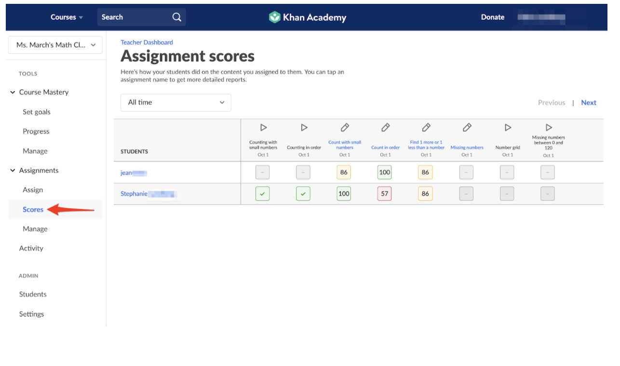Click jean's empty dash cell for Counting with small numbers
620x366 pixels.
262,172
